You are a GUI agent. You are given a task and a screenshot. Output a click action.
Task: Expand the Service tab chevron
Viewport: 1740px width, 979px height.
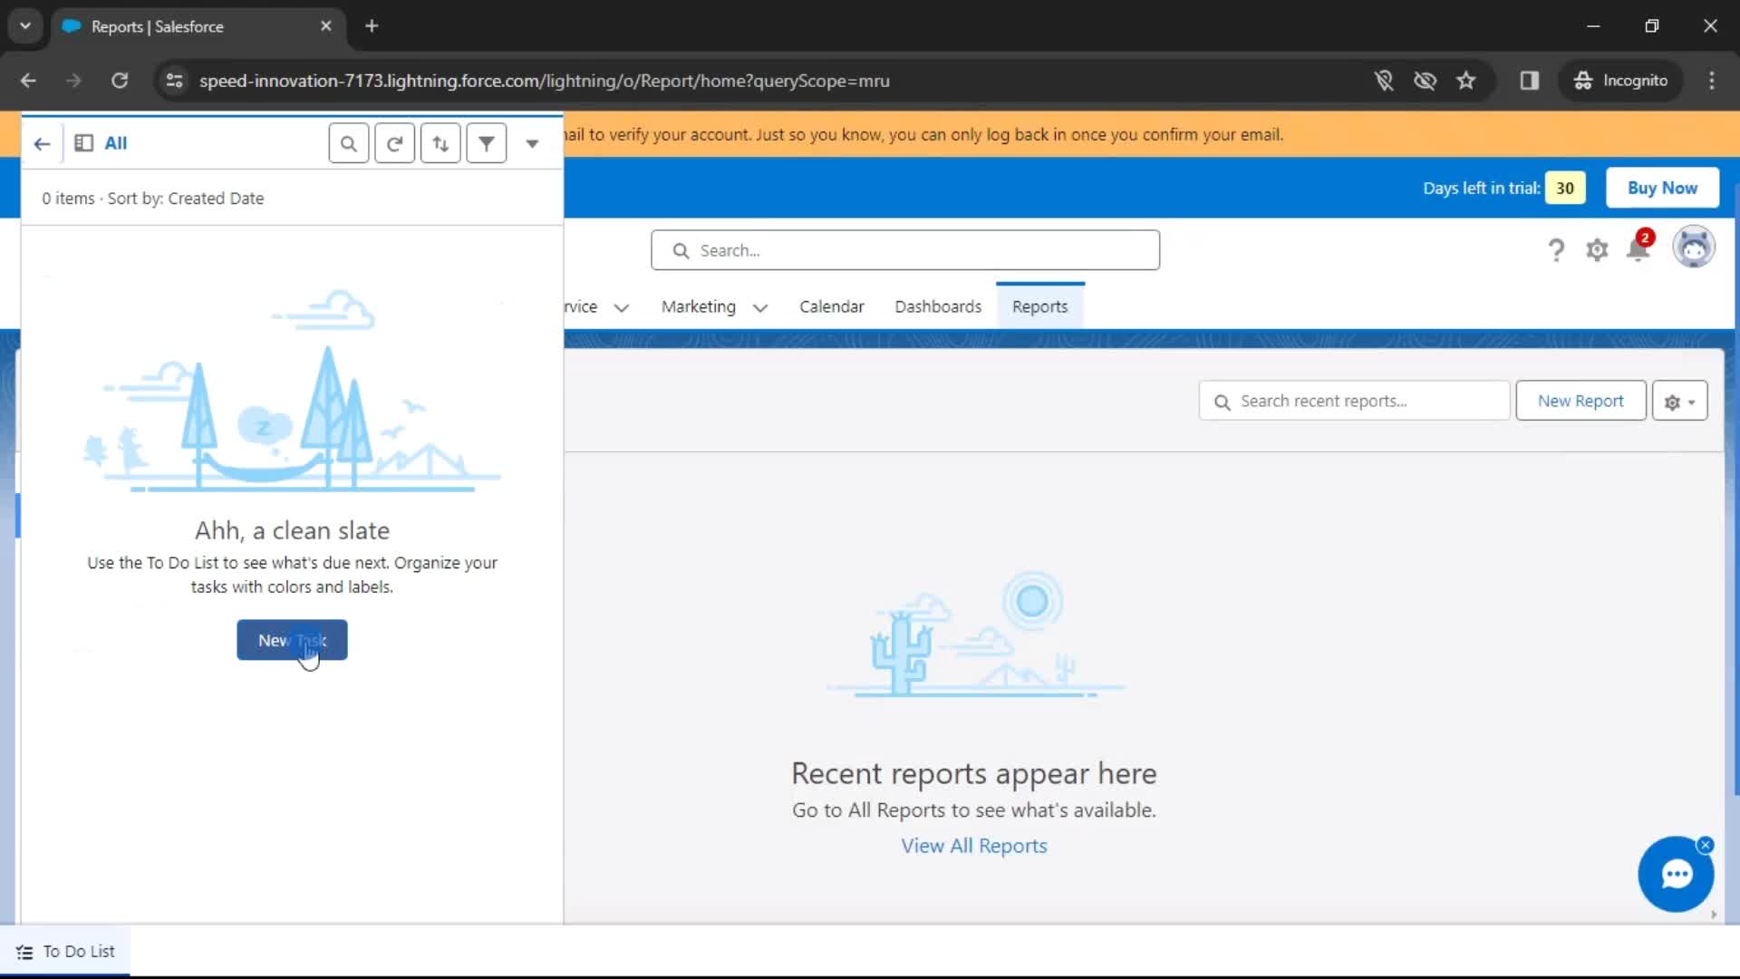[x=622, y=307]
